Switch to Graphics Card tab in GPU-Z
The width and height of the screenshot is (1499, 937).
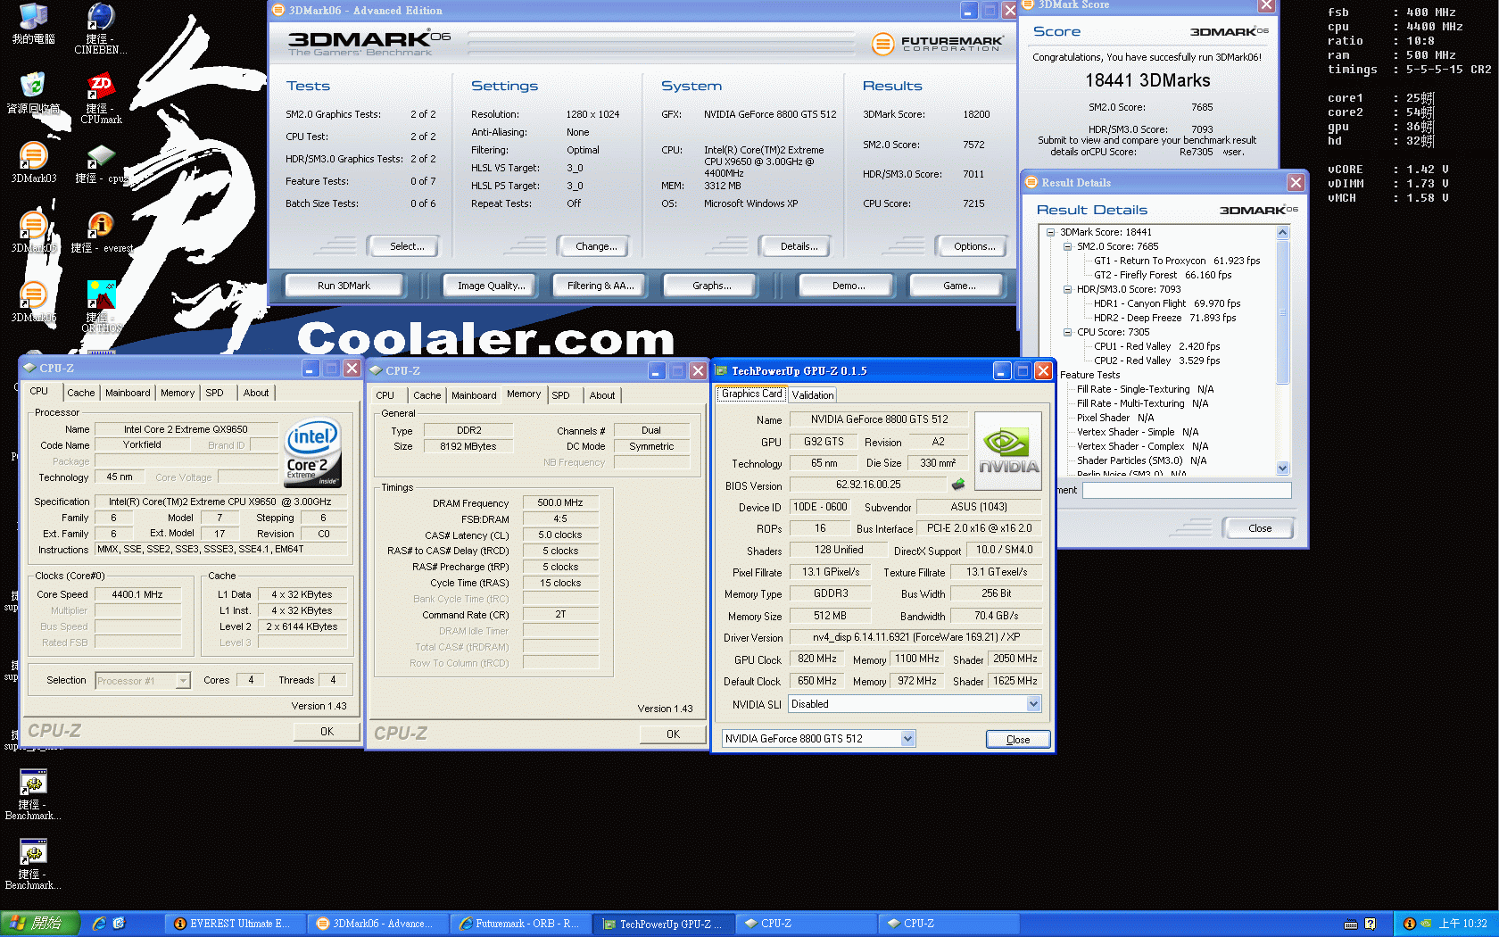point(751,394)
